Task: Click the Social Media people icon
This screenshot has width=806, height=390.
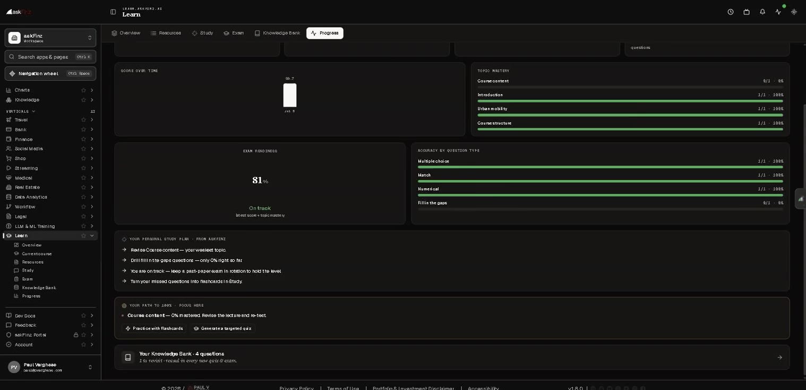Action: [8, 149]
